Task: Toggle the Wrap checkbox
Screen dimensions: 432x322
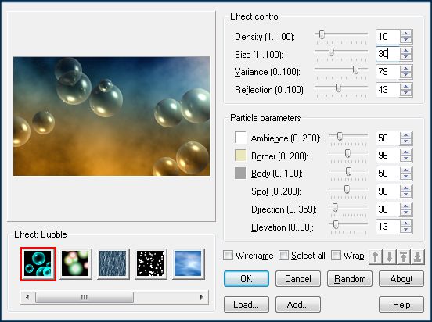Action: pos(336,255)
